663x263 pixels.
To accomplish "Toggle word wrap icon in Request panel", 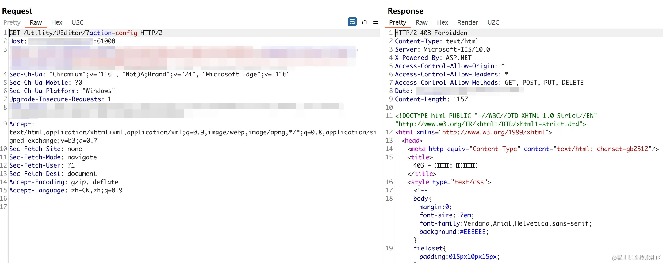I will pyautogui.click(x=352, y=22).
